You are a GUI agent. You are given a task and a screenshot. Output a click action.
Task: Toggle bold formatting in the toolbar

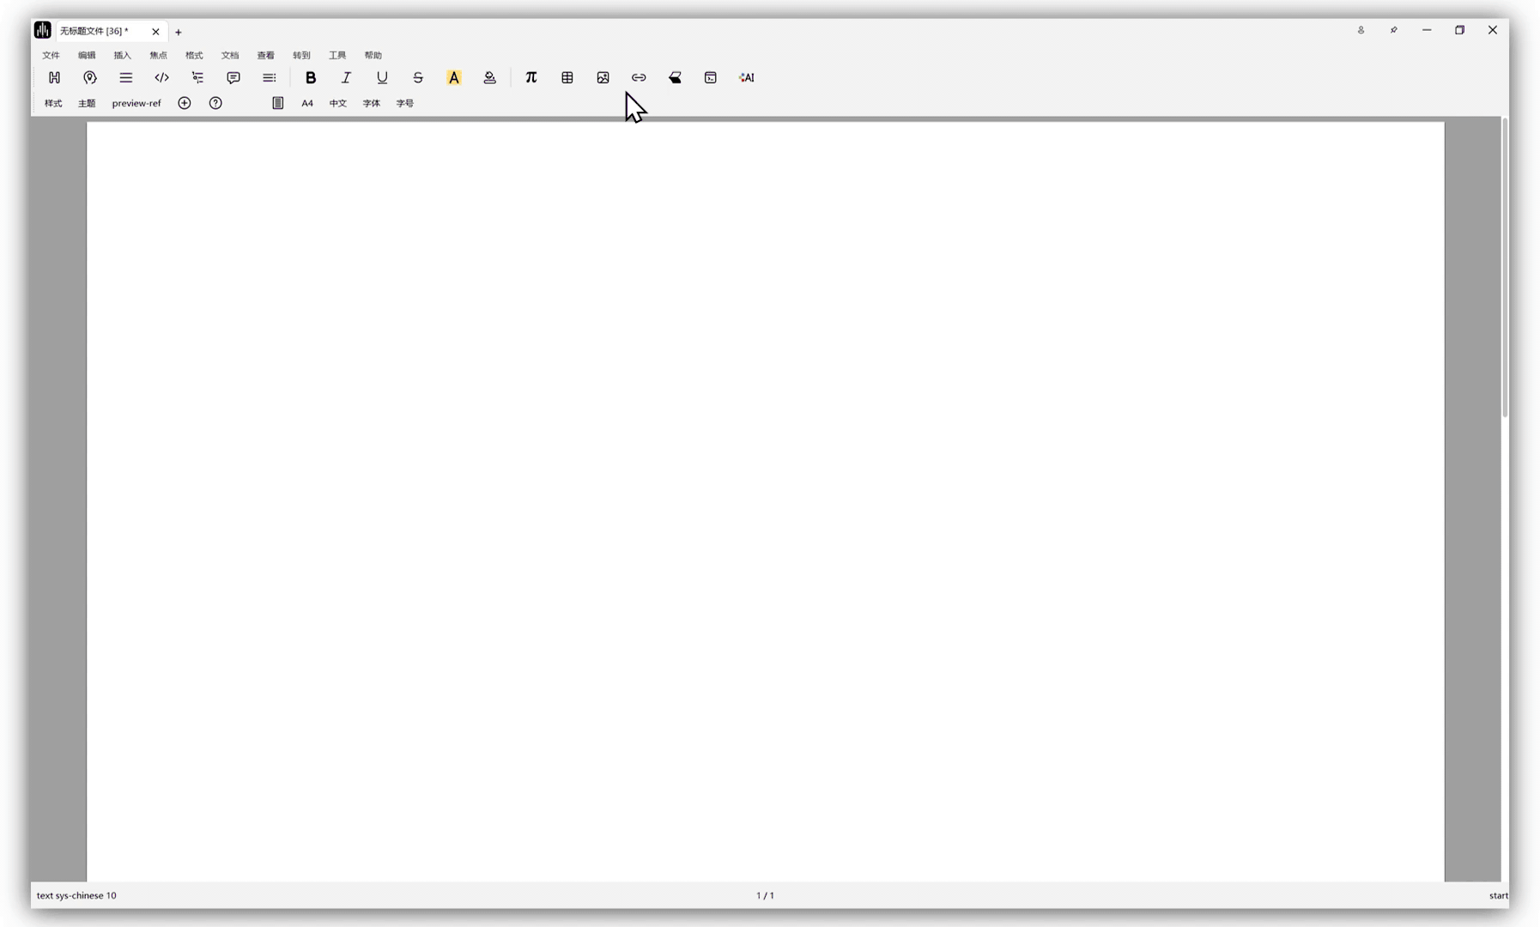pos(311,77)
